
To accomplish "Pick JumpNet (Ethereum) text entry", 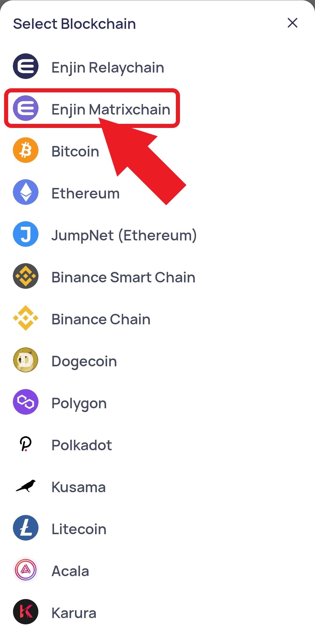I will pos(124,235).
